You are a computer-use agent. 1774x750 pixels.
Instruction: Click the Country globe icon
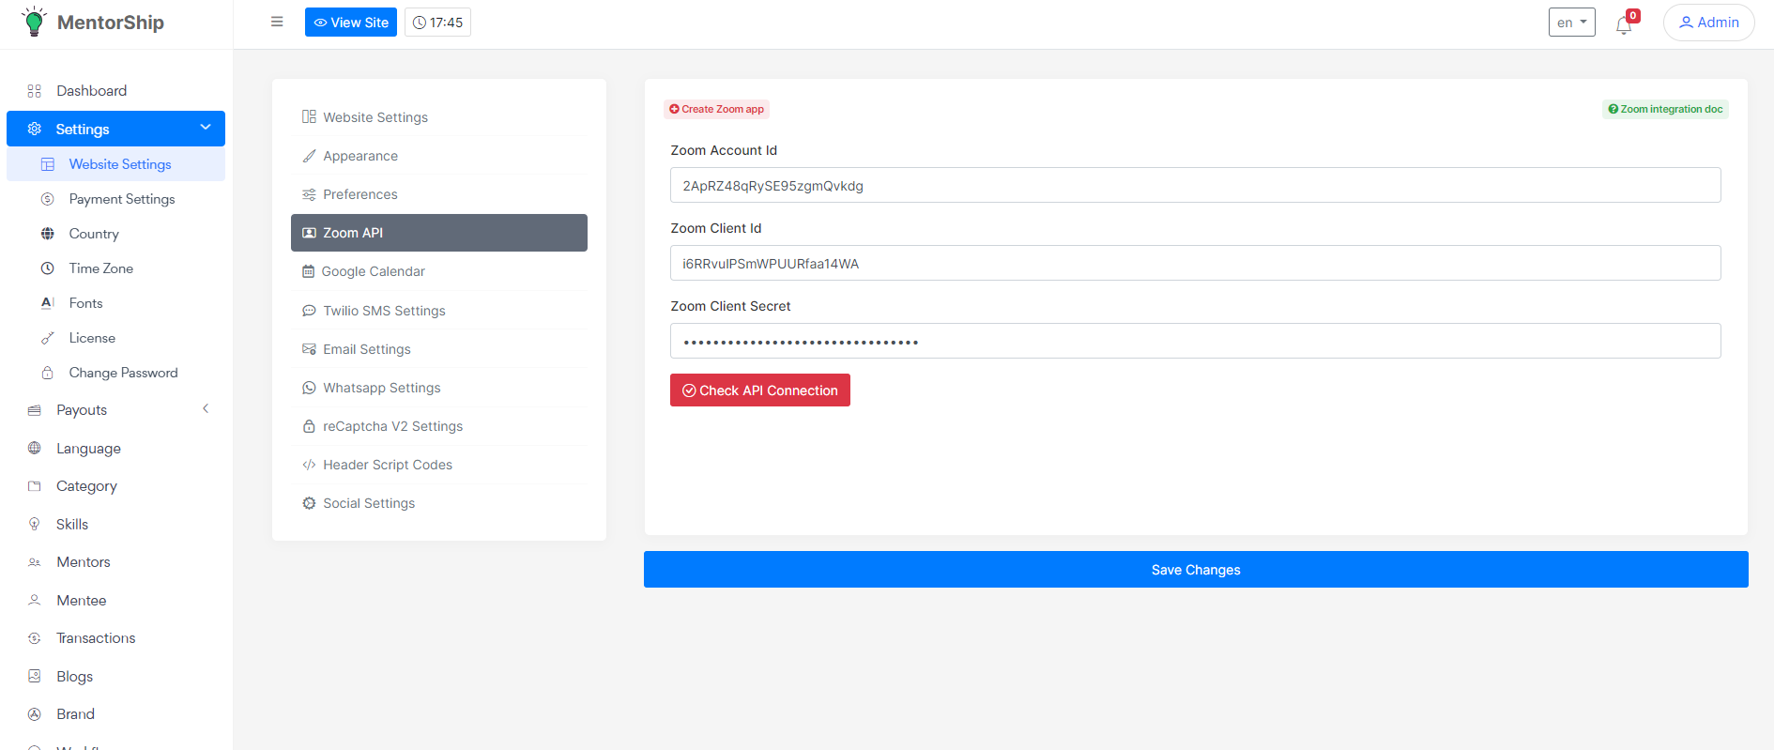[x=48, y=234]
